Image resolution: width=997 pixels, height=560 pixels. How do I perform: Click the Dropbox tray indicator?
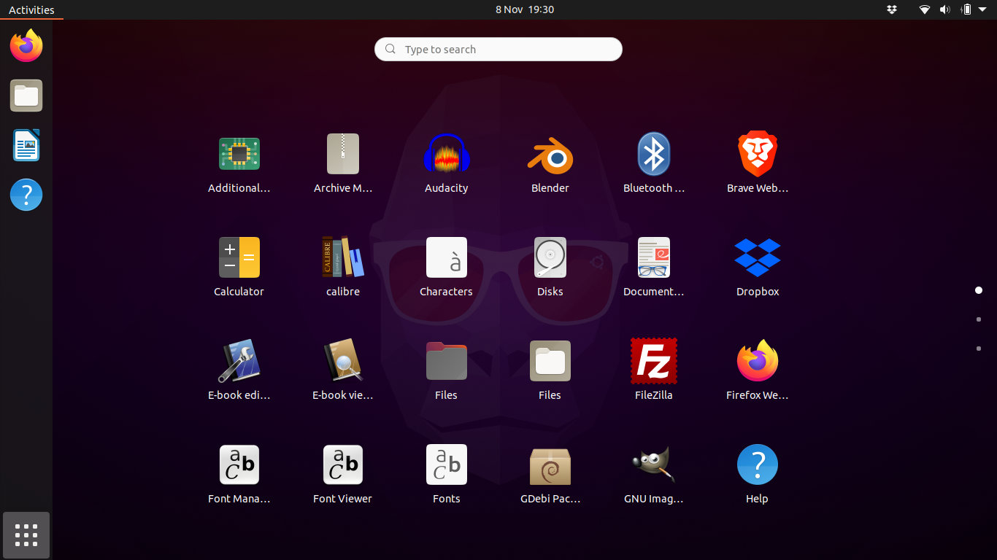coord(891,9)
